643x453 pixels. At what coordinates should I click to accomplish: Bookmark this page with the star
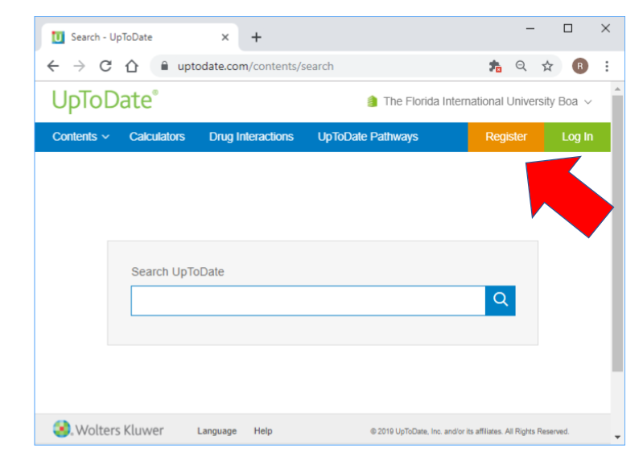(547, 66)
